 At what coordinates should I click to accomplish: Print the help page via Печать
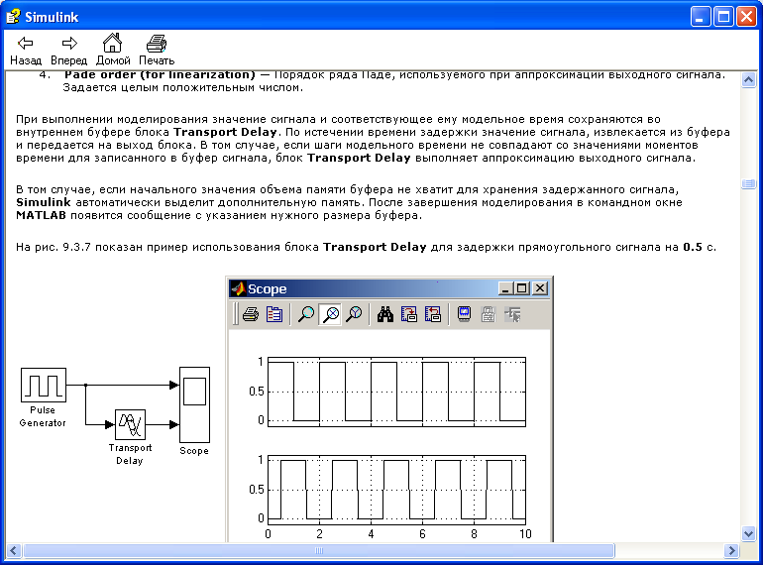pos(157,50)
